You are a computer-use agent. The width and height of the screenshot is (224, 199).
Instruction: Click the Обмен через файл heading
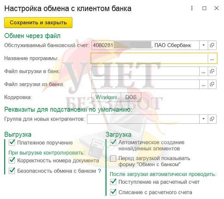pos(32,36)
